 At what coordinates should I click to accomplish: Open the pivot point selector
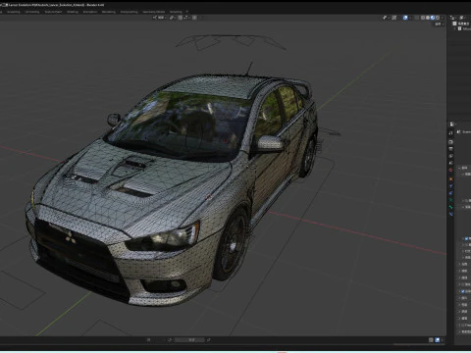(172, 18)
